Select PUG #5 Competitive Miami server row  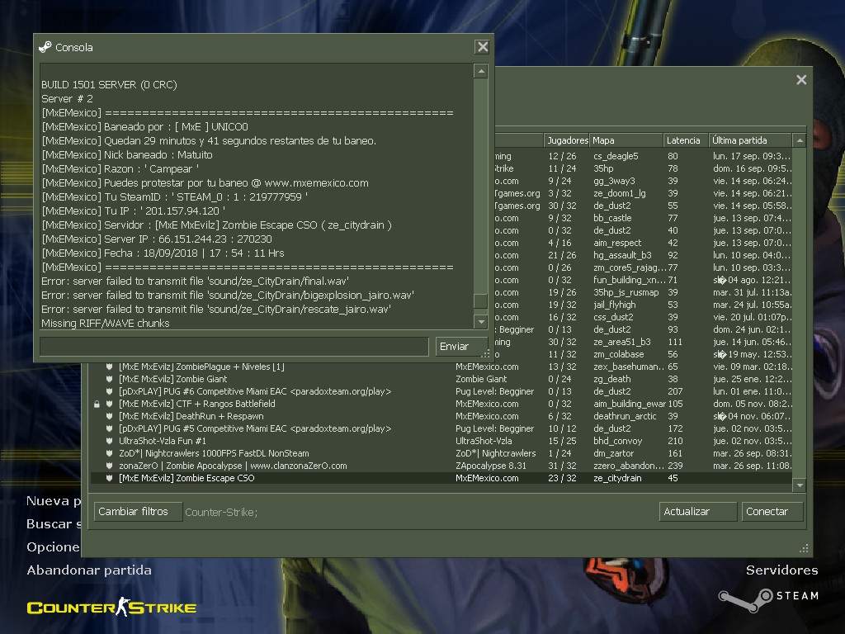point(441,428)
